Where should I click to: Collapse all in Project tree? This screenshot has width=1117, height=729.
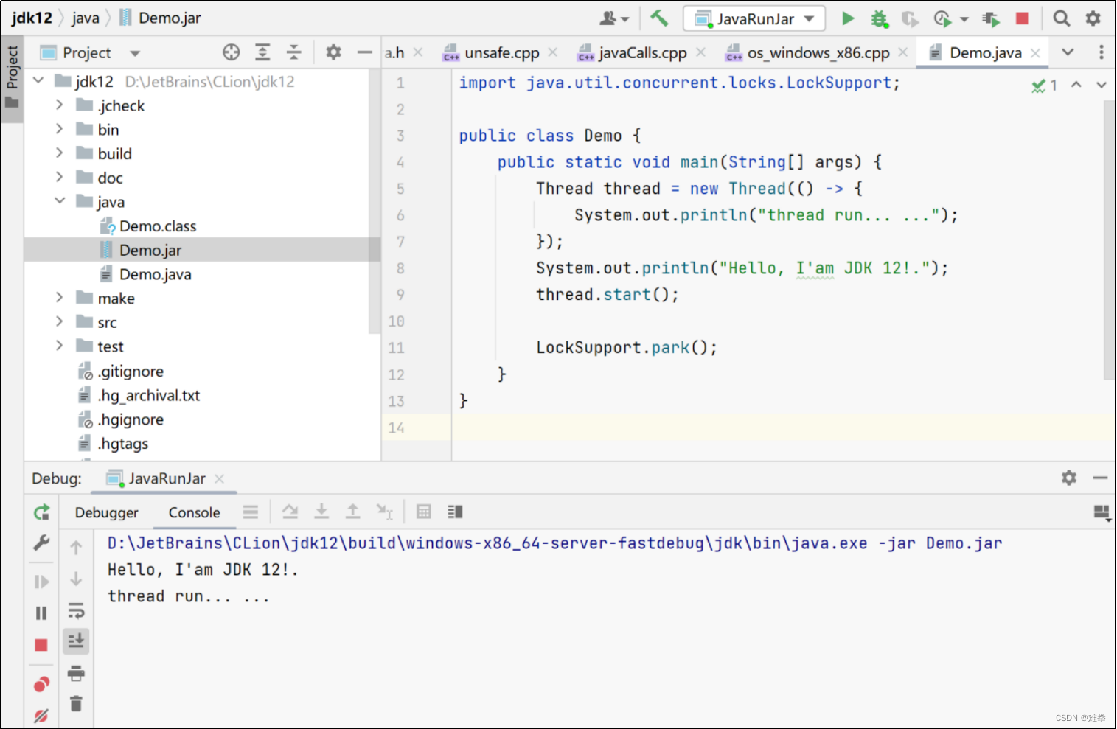click(x=293, y=52)
